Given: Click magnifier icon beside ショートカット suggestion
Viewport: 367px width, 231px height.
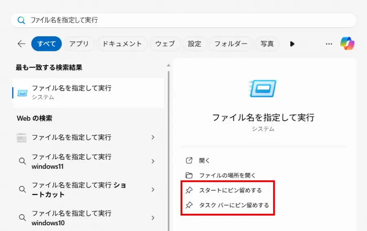Looking at the screenshot, I should pyautogui.click(x=22, y=189).
